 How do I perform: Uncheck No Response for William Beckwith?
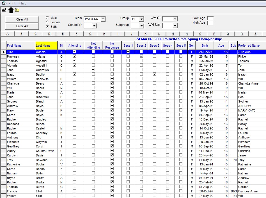click(x=112, y=79)
